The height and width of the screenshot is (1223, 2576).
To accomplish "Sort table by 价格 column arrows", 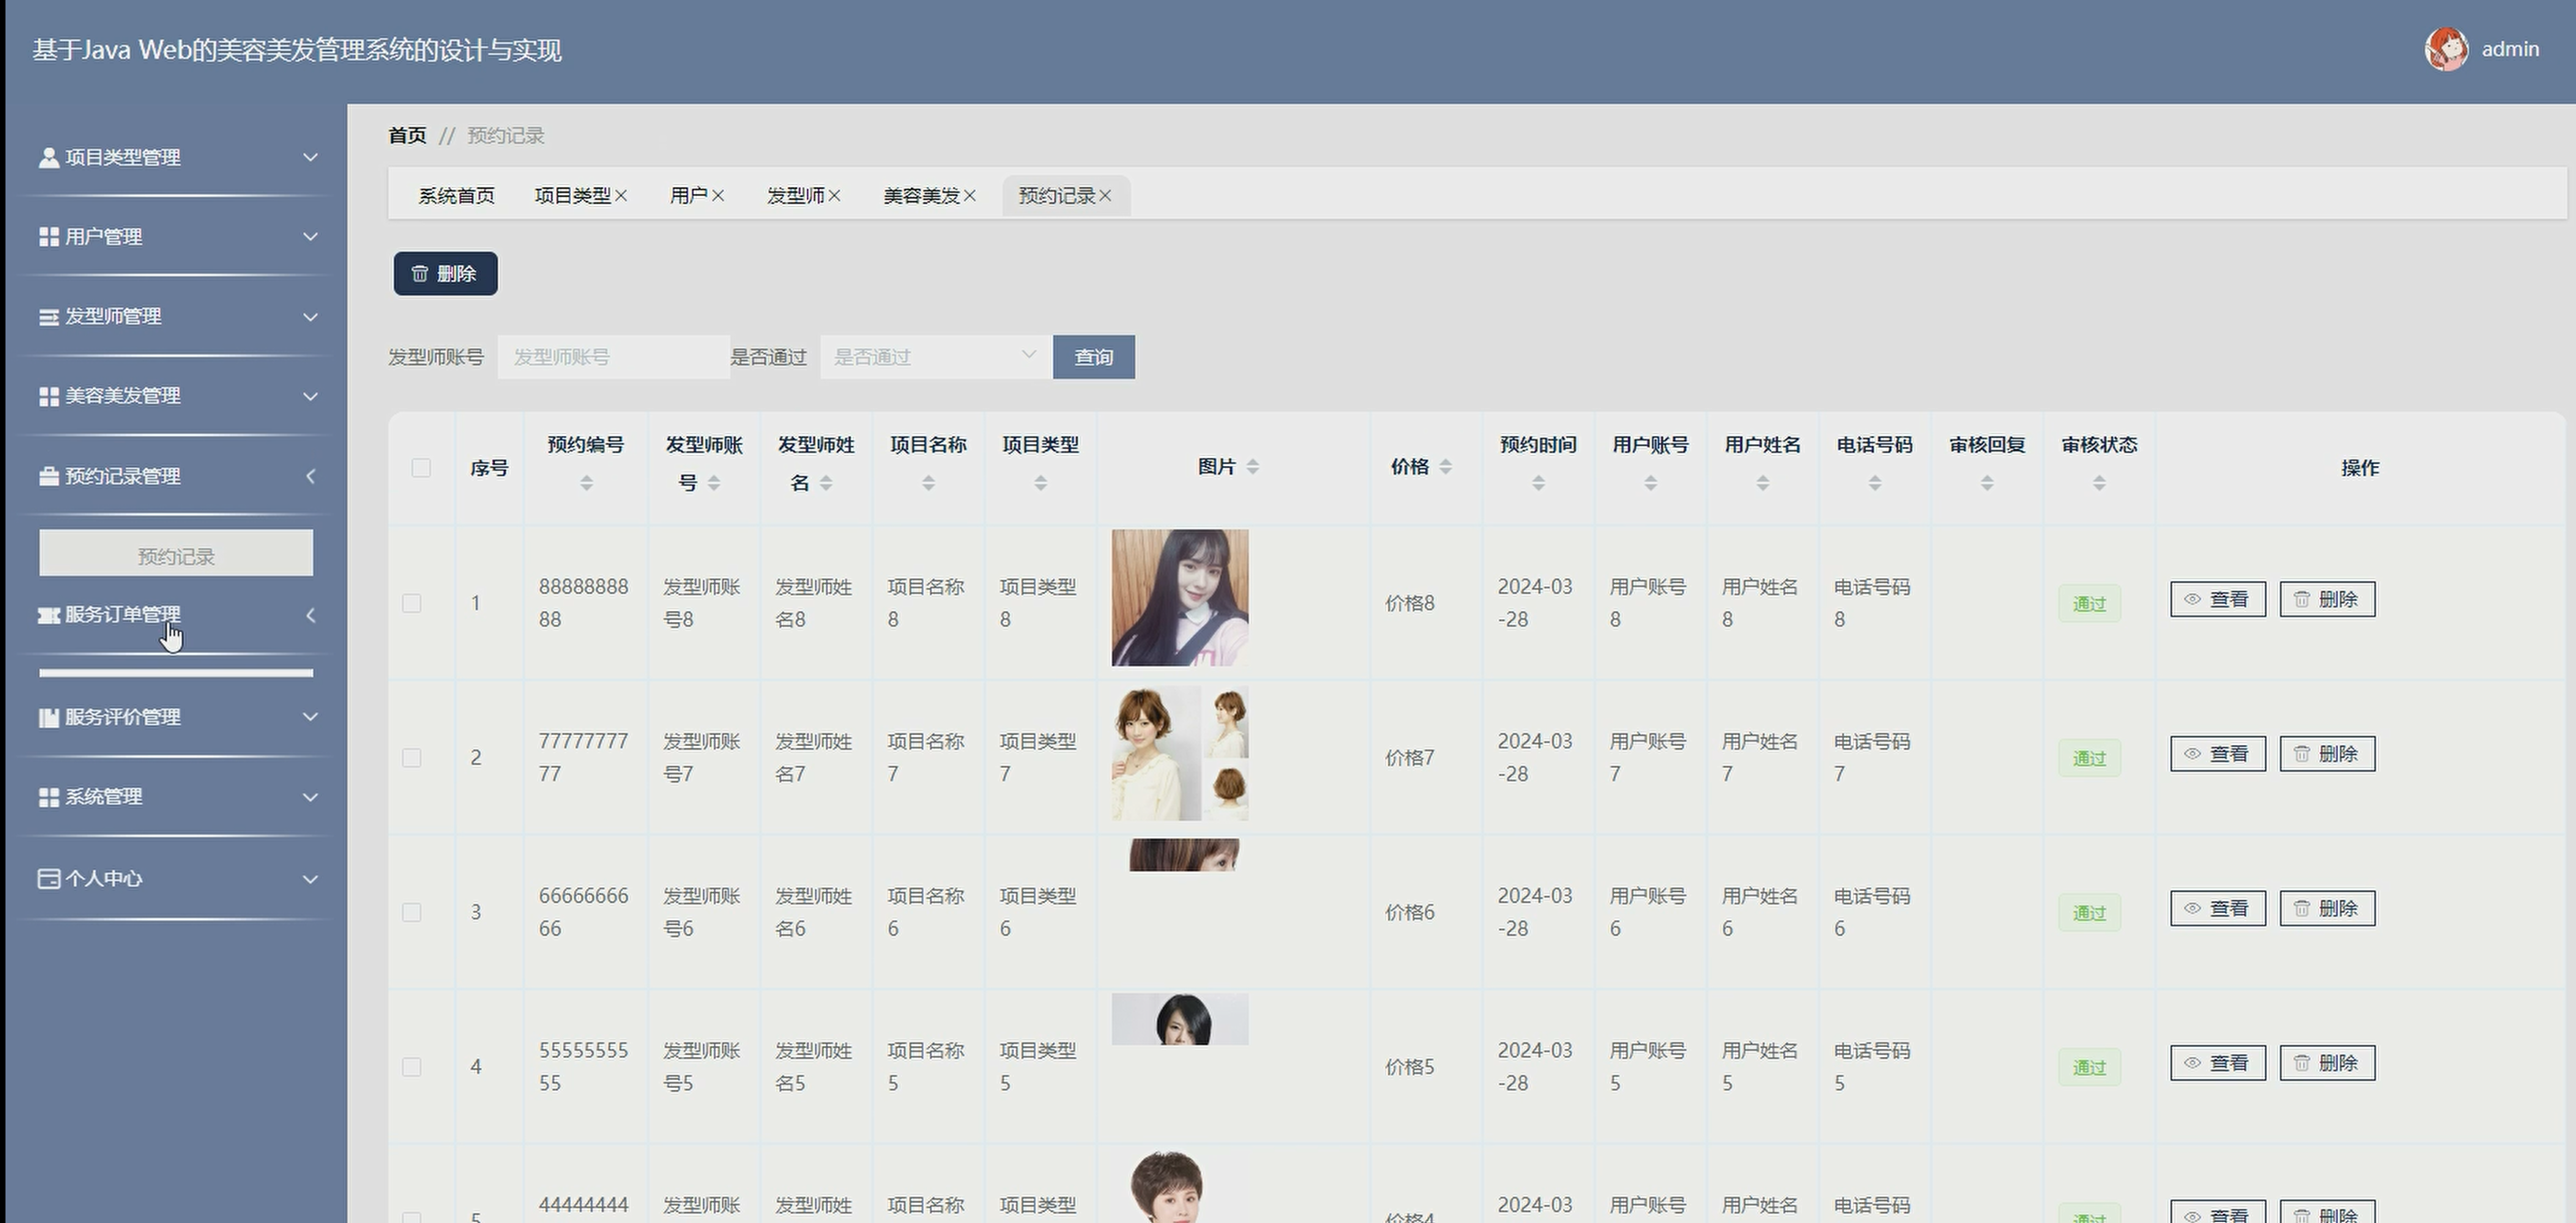I will pos(1445,467).
